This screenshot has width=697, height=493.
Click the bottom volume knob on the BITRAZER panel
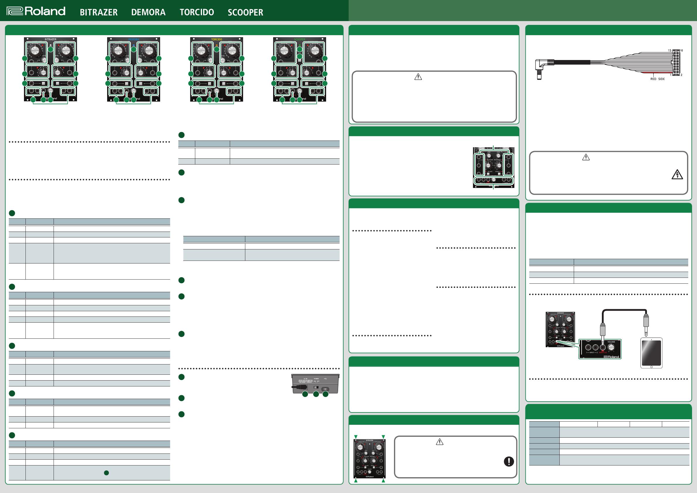pyautogui.click(x=51, y=90)
